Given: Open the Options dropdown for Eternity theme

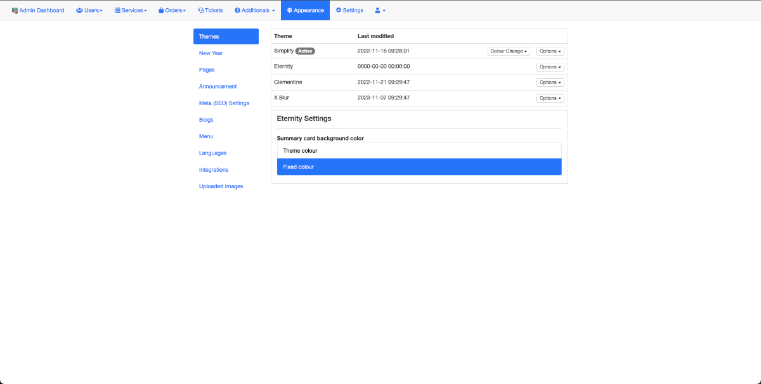Looking at the screenshot, I should [x=550, y=67].
